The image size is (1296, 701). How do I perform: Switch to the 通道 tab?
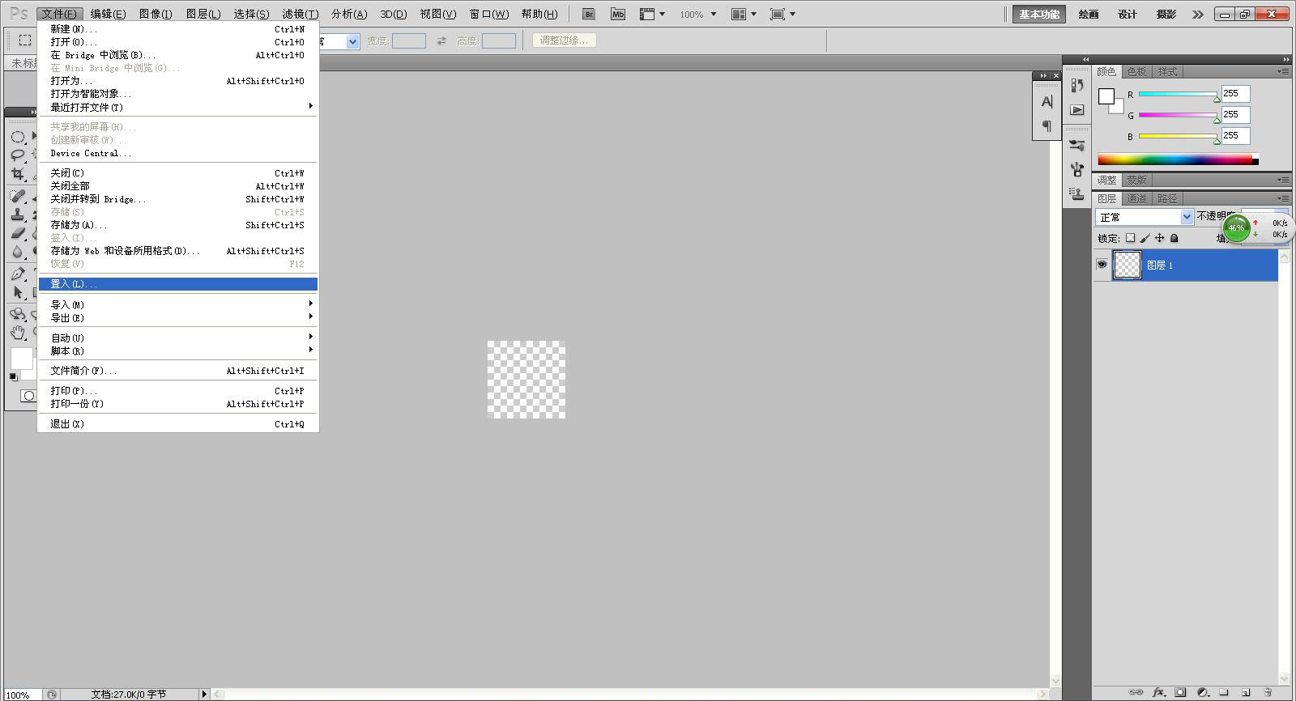point(1136,198)
